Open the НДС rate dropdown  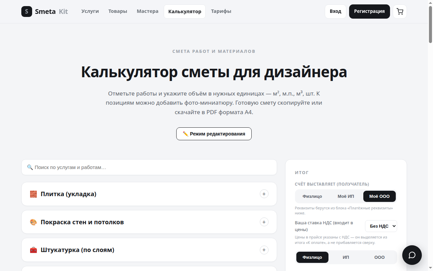pos(381,226)
